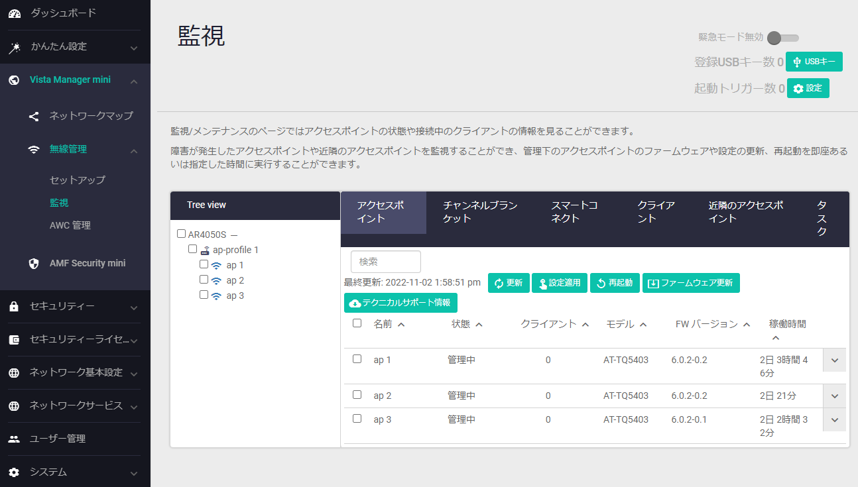Toggle the emergency mode switch
Image resolution: width=858 pixels, height=487 pixels.
(782, 38)
